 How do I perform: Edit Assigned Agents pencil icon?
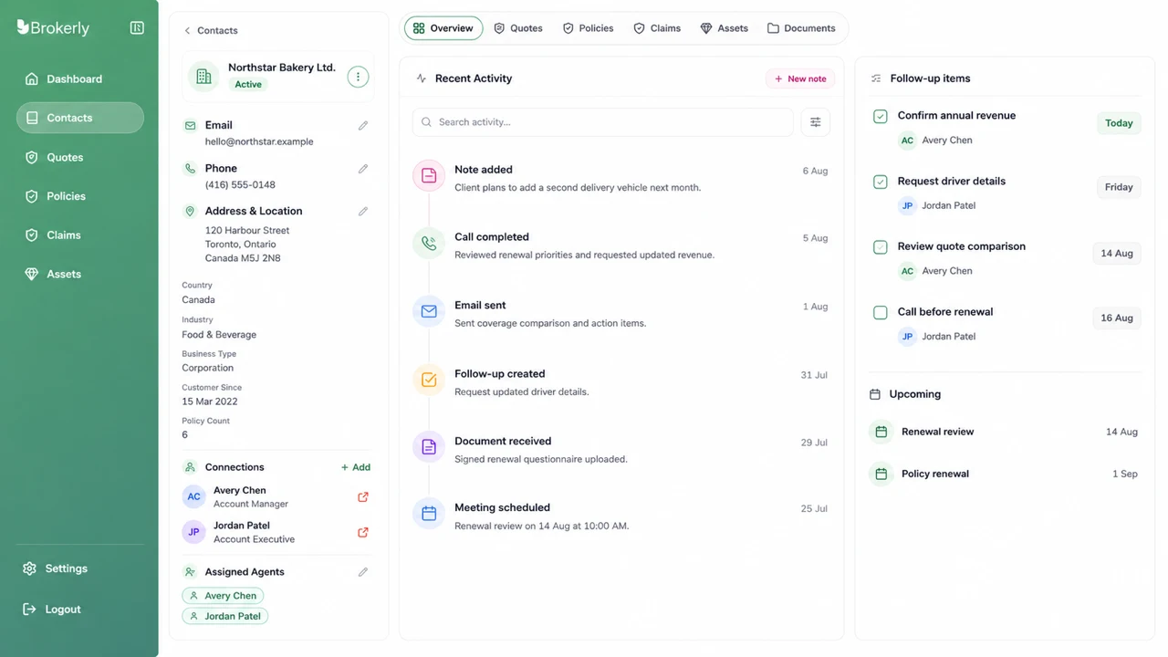[363, 572]
